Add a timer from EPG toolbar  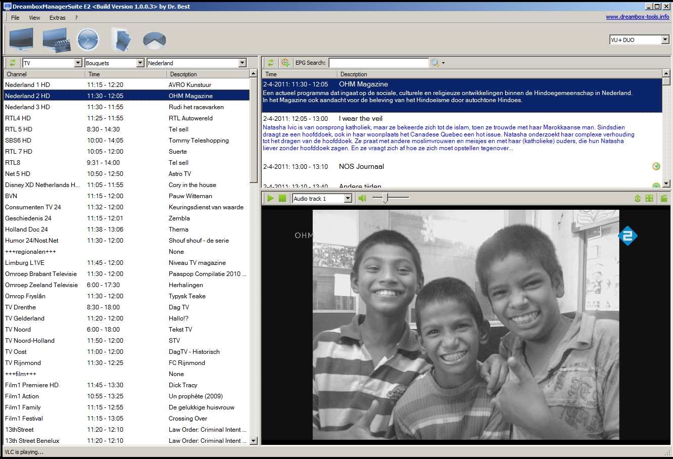tap(285, 63)
